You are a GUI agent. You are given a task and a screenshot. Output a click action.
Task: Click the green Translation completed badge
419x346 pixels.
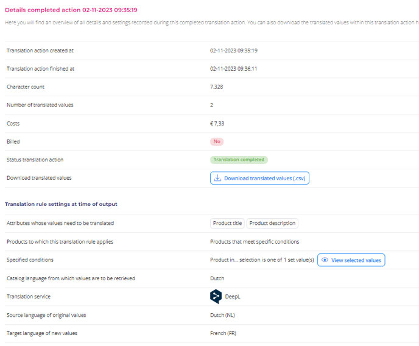click(239, 160)
